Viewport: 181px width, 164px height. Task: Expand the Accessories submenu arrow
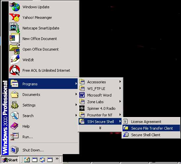[x=120, y=82]
